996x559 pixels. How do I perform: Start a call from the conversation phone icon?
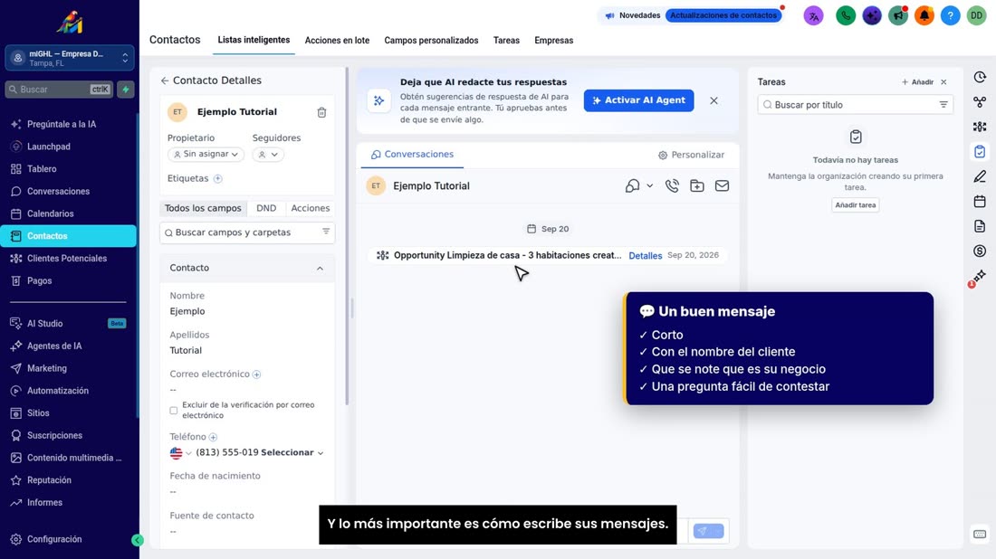[x=672, y=186]
